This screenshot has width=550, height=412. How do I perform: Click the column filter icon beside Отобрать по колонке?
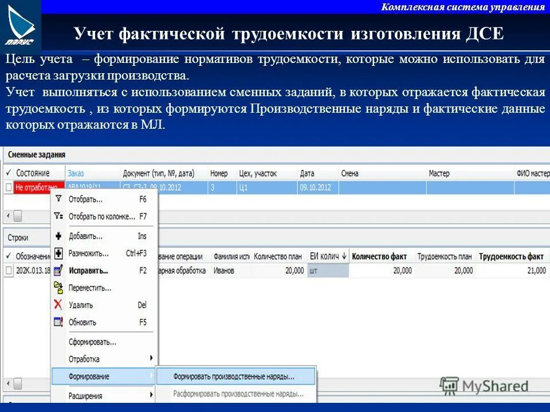(x=58, y=216)
